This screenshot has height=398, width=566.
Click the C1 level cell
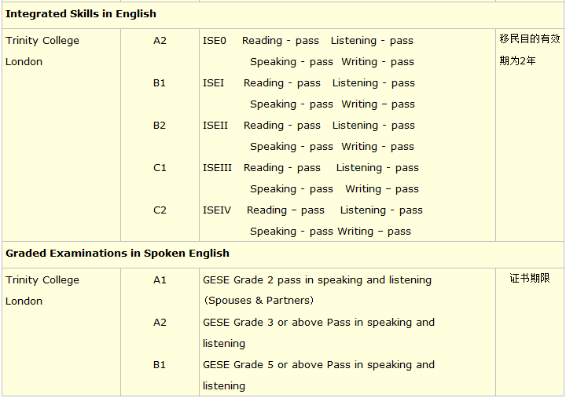coord(160,168)
